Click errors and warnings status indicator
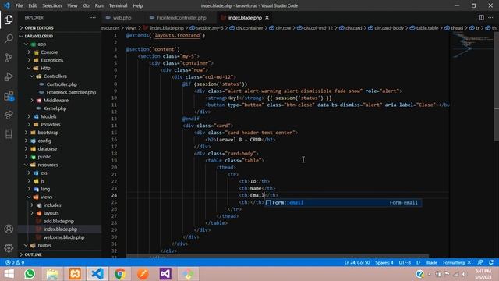Viewport: 499px width, 281px height. click(x=15, y=262)
